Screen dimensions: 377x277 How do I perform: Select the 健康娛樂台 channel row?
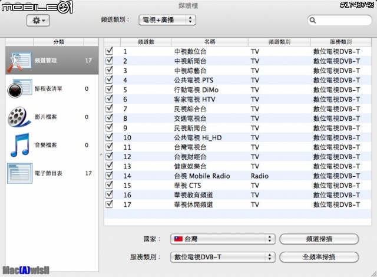238,166
